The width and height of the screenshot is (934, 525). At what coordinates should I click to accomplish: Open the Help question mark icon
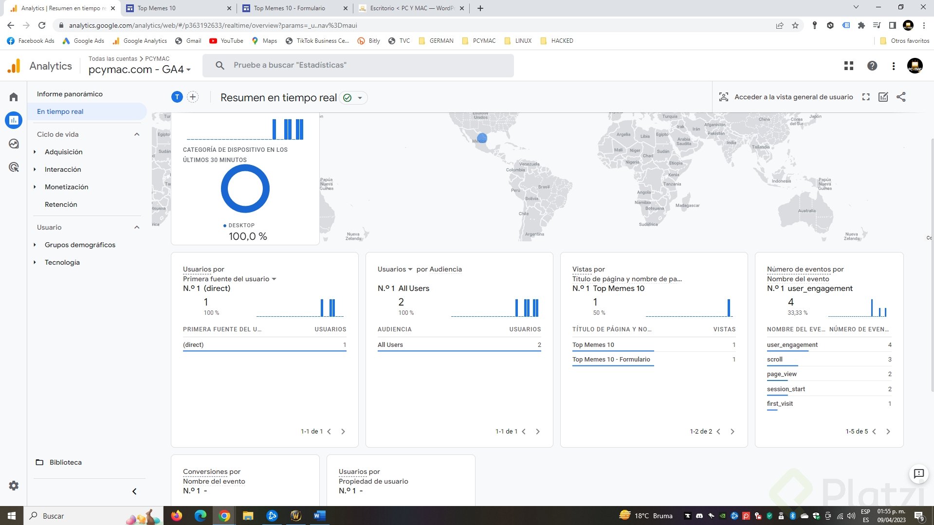click(x=872, y=66)
